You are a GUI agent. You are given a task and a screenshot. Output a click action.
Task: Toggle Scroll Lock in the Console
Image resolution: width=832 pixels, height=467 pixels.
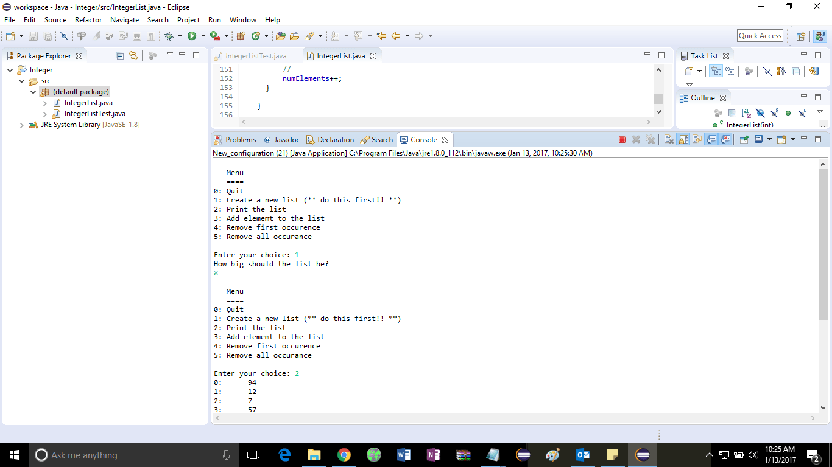click(x=683, y=140)
